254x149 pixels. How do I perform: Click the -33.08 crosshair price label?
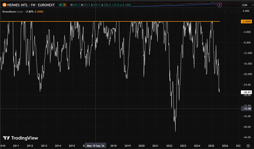246,108
